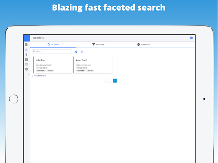This screenshot has width=218, height=163.
Task: Open the settings gear in sidebar
Action: pyautogui.click(x=26, y=69)
